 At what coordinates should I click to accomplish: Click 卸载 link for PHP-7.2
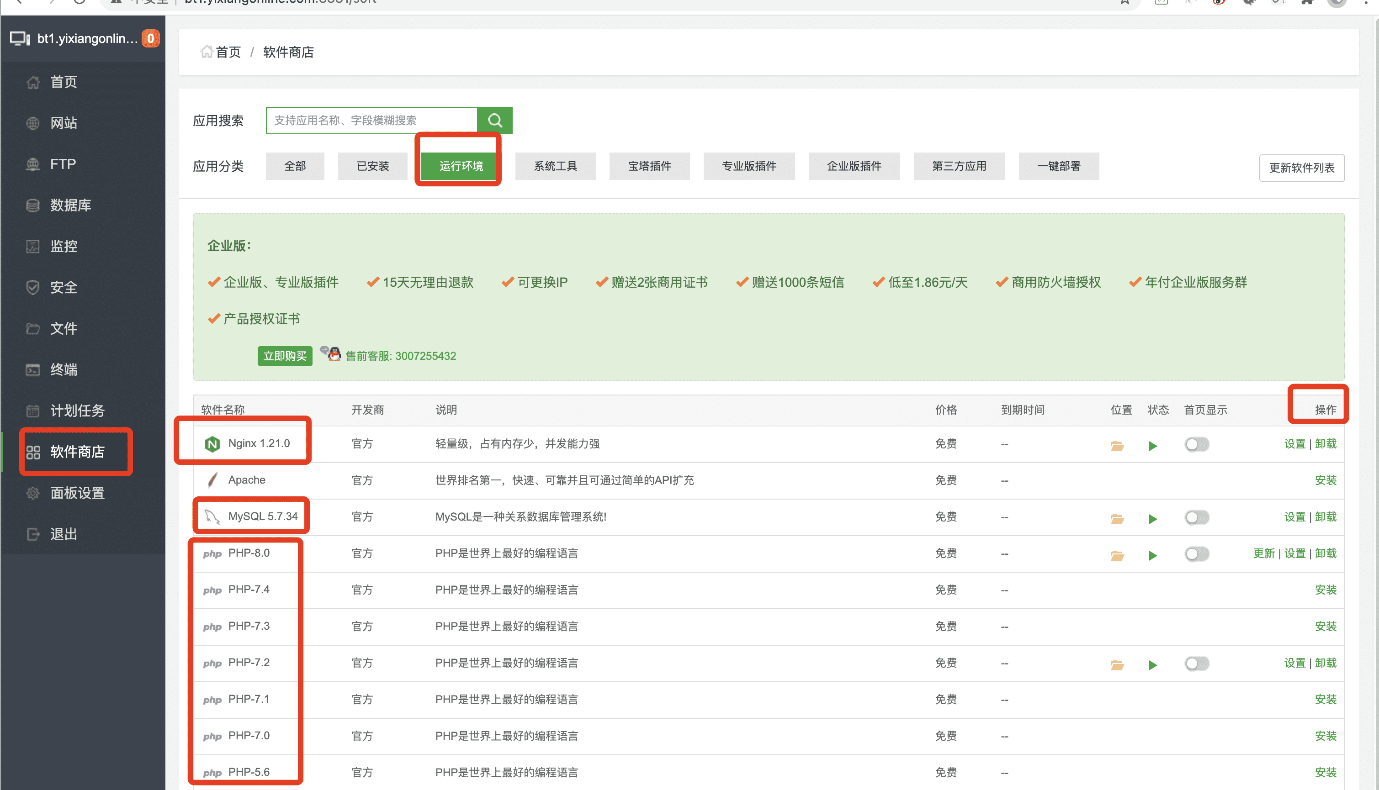tap(1326, 663)
